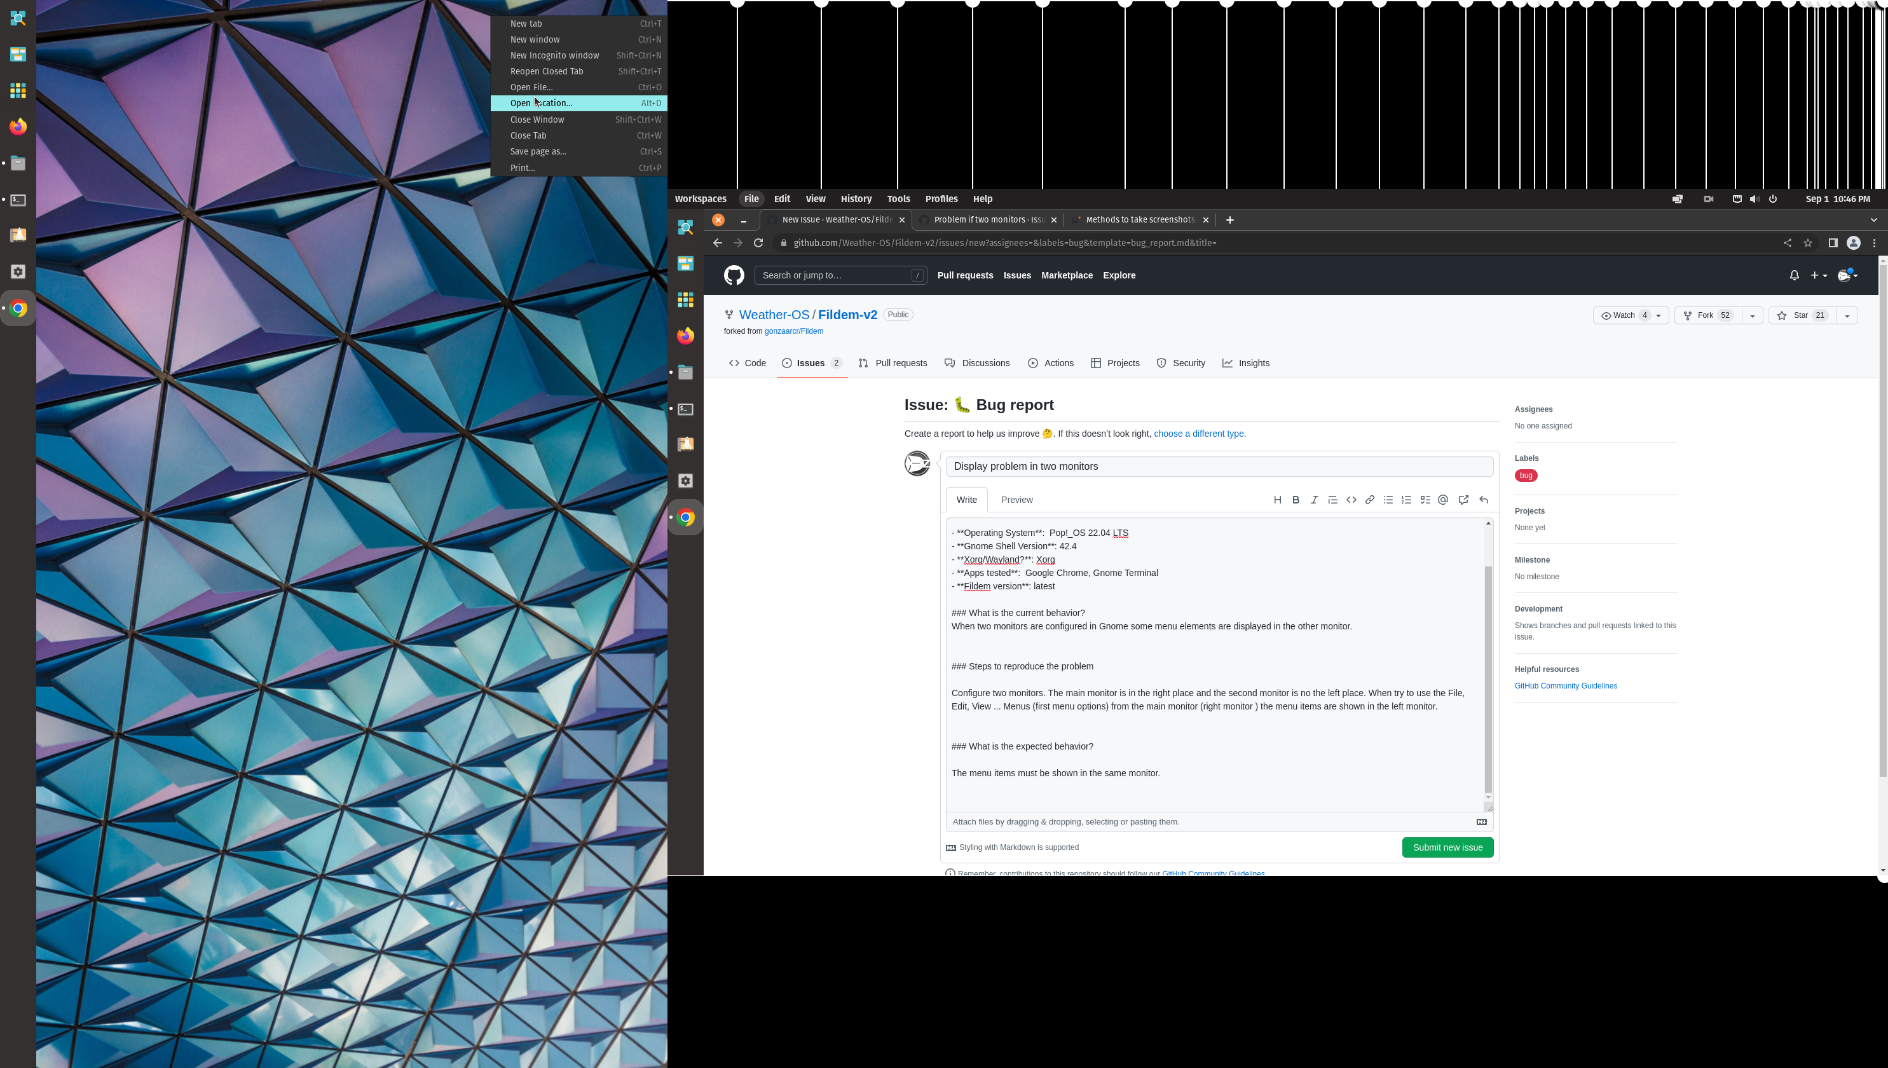Focus the GitHub Search or jump to field
Image resolution: width=1888 pixels, height=1068 pixels.
coord(840,275)
